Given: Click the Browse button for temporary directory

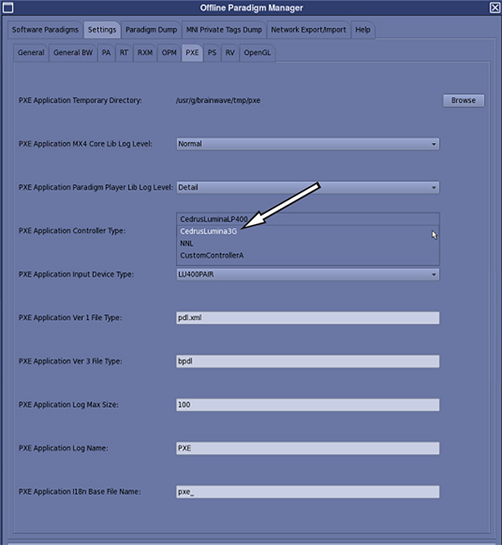Looking at the screenshot, I should pos(463,100).
